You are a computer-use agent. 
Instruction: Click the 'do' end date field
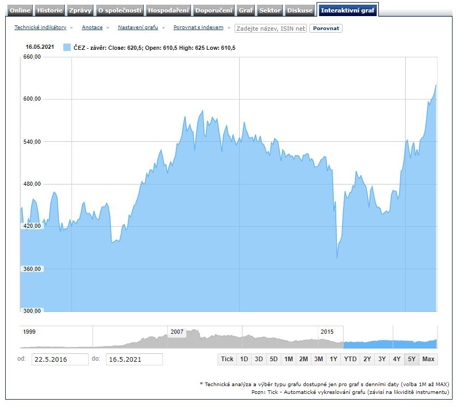134,359
